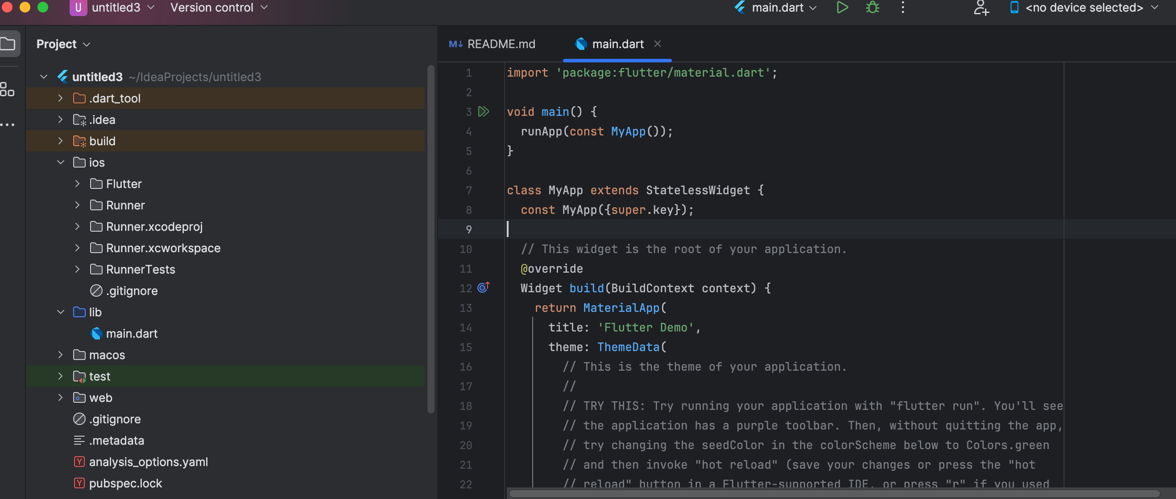
Task: Click the Code With Me add-user icon
Action: (x=981, y=8)
